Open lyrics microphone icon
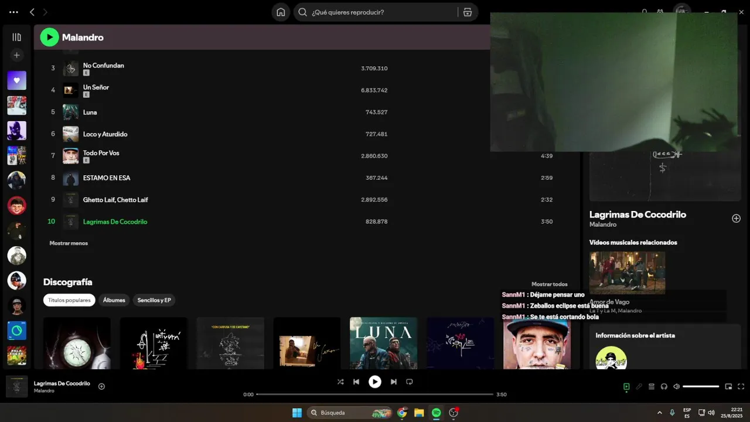This screenshot has height=422, width=750. coord(639,387)
